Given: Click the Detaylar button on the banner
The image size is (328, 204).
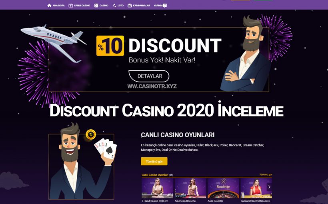Looking at the screenshot, I should (149, 76).
